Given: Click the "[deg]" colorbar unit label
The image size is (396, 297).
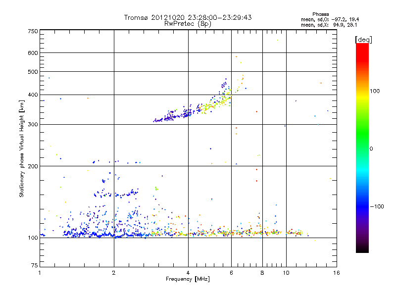Looking at the screenshot, I should pyautogui.click(x=363, y=40).
